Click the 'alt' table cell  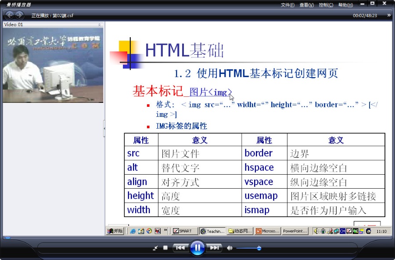tap(141, 167)
